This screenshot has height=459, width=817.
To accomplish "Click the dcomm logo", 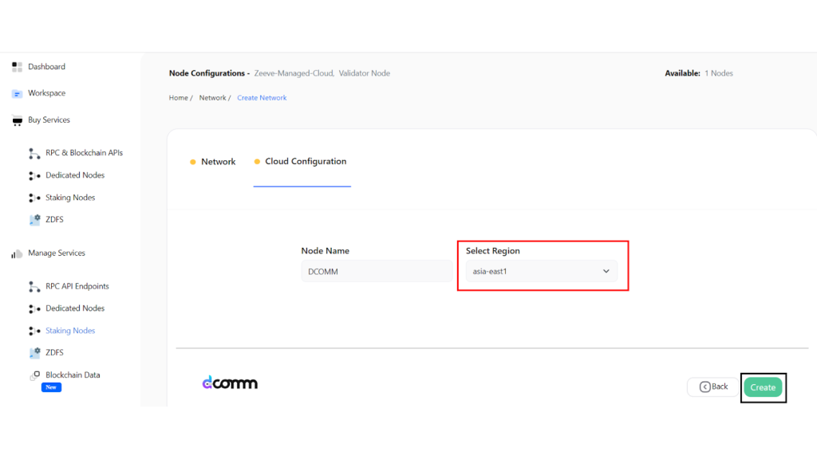I will coord(230,382).
